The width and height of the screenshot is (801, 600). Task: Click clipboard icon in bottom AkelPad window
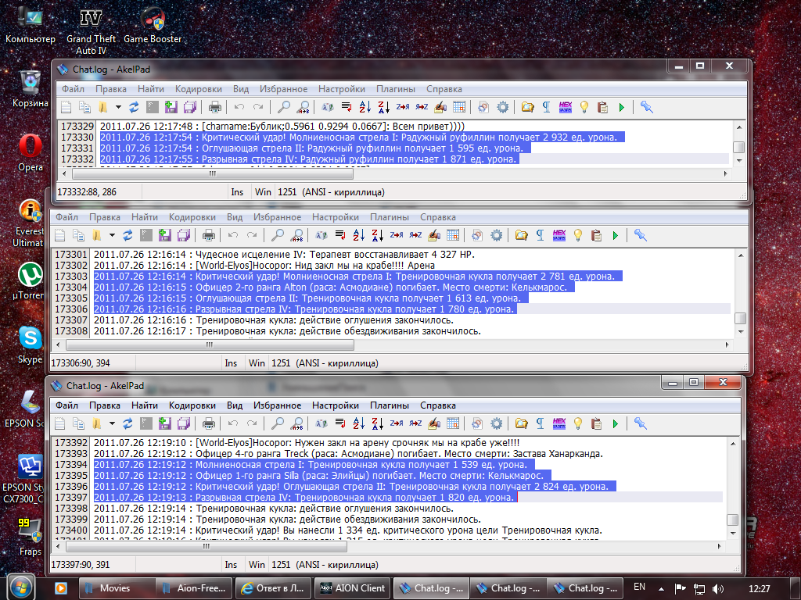pos(596,423)
